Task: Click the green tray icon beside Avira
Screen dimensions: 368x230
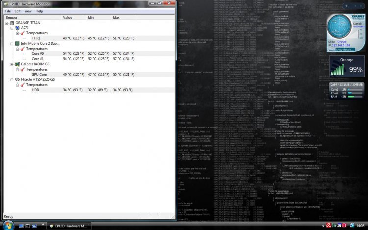Action: 334,226
